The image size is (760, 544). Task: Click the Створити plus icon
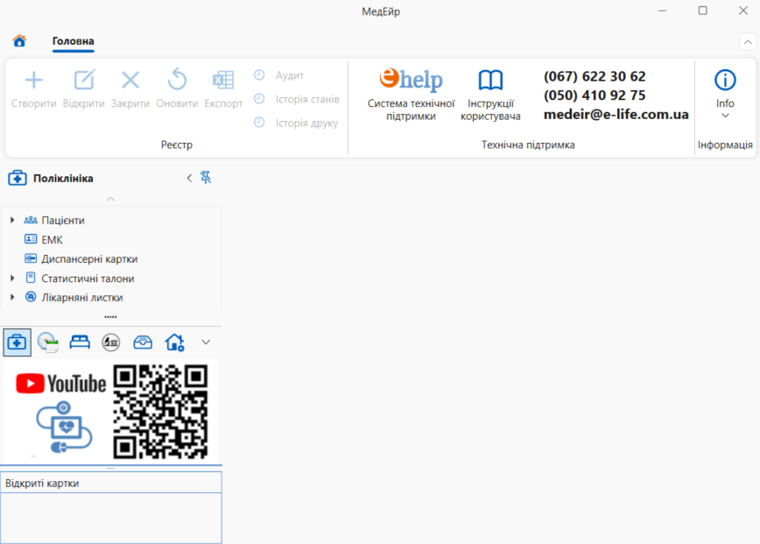click(34, 80)
